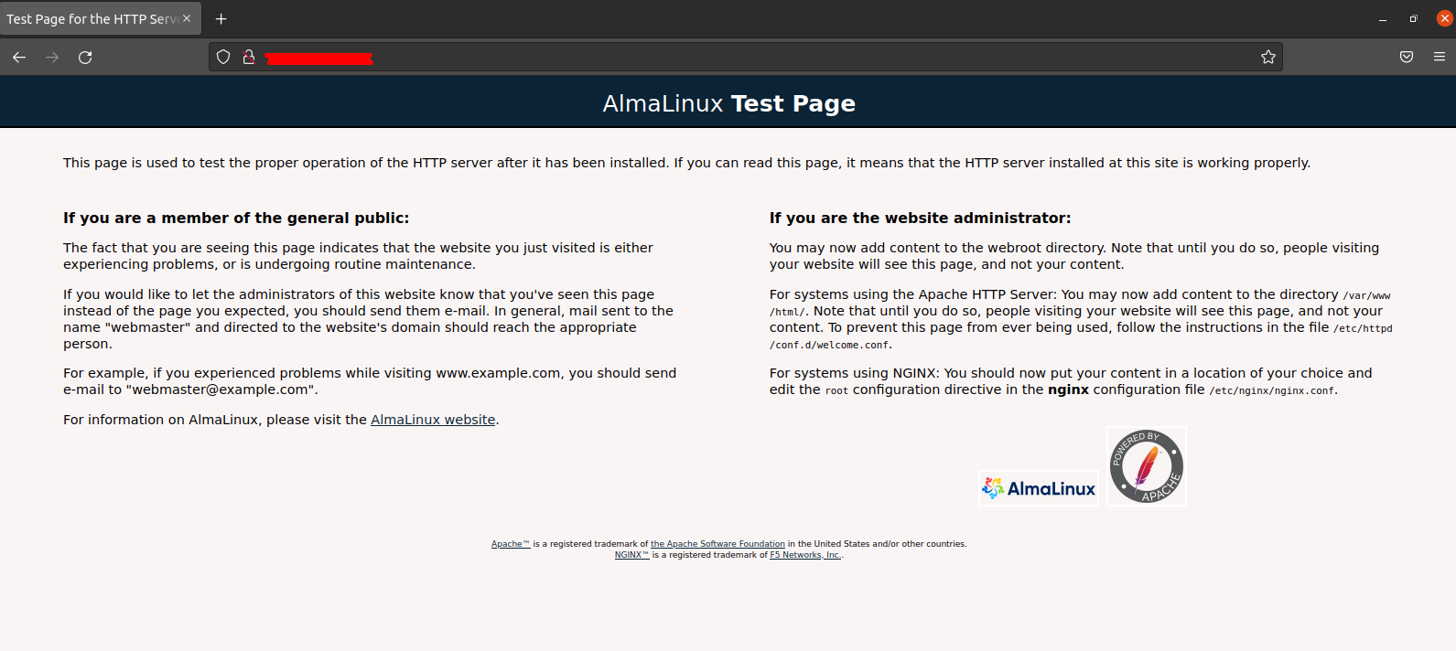Select the Test Page for the HTTP Server tab
Screen dimensions: 1456x651
[x=92, y=18]
